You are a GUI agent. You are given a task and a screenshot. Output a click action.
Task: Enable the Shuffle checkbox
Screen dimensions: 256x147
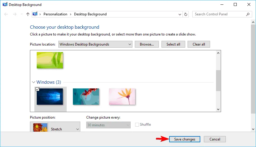coord(137,125)
